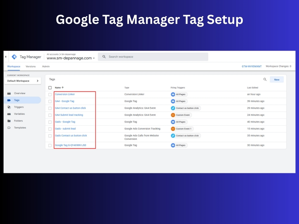Click the GTM-WV95WXMT container ID link
299x224 pixels.
[252, 66]
